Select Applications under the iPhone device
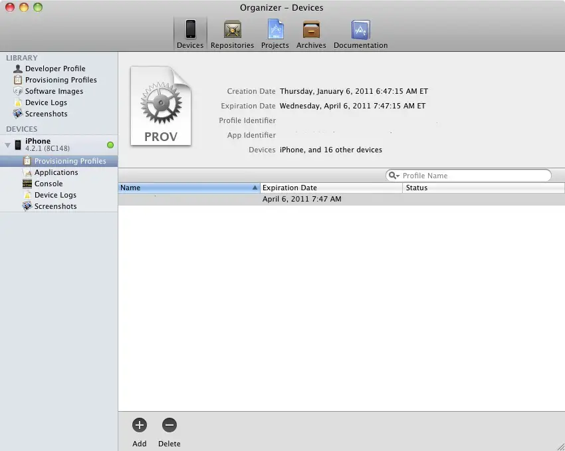This screenshot has width=565, height=451. click(x=56, y=172)
